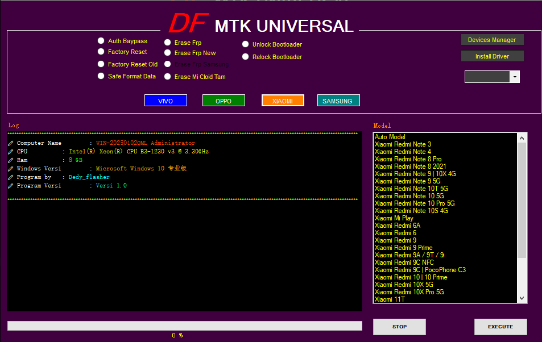Image resolution: width=542 pixels, height=342 pixels.
Task: Select Erase Mi Cloid Tam option
Action: 168,77
